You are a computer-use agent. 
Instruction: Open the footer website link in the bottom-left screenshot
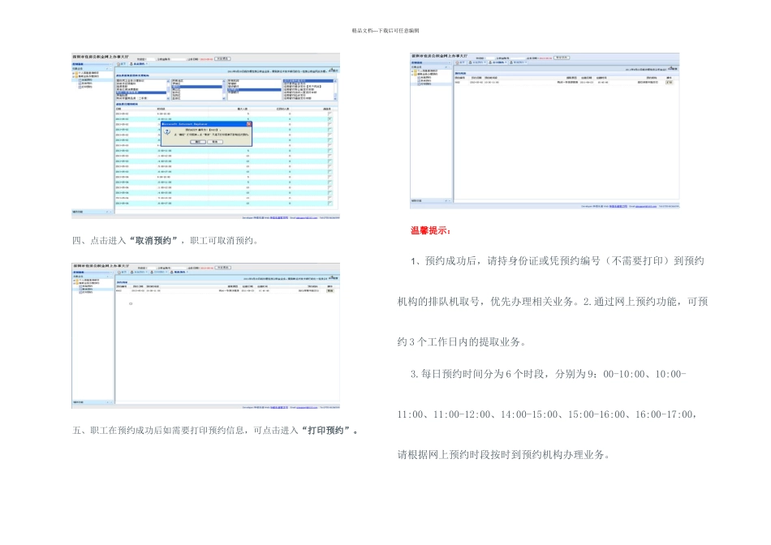279,407
